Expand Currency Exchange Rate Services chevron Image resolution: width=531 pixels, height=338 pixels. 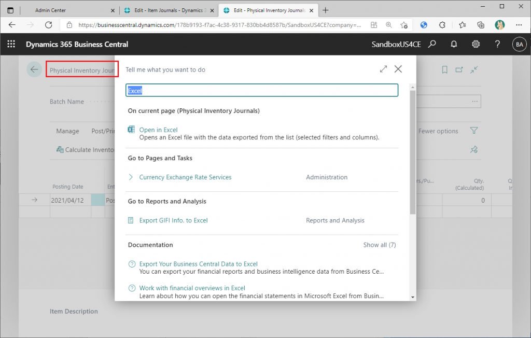[x=131, y=177]
